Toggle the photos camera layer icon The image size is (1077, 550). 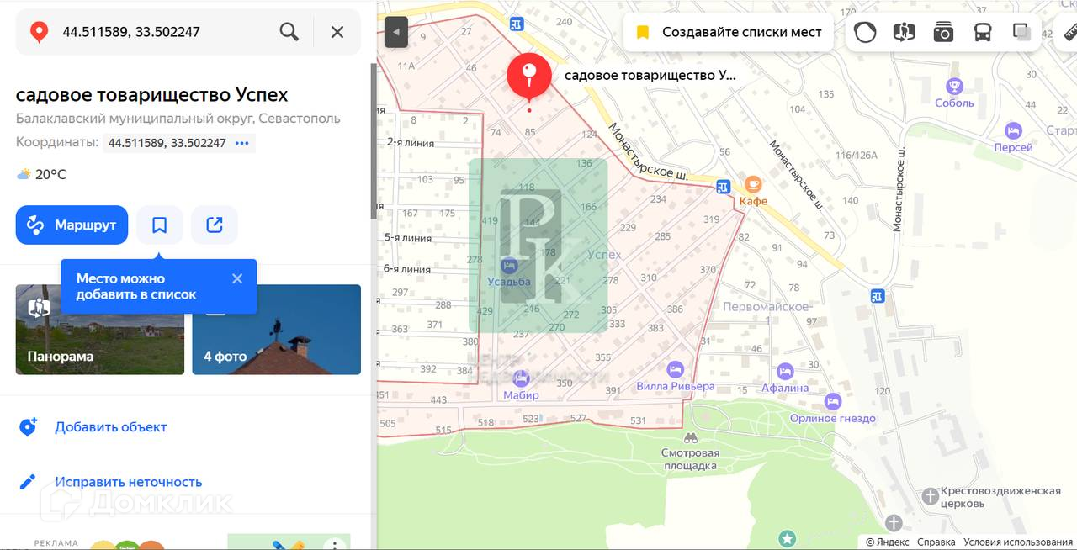pyautogui.click(x=943, y=32)
